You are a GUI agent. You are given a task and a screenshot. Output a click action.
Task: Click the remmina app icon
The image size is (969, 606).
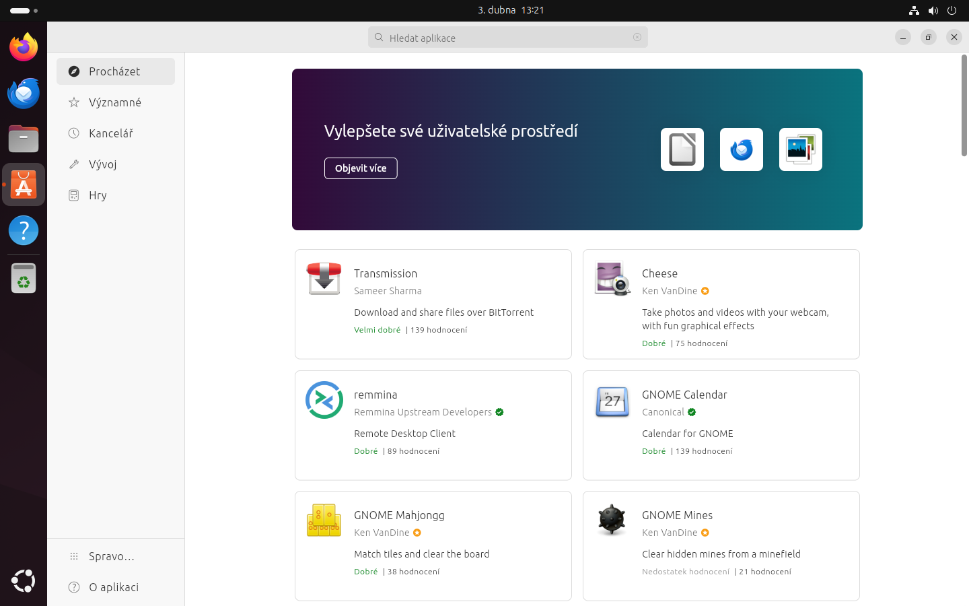[324, 400]
